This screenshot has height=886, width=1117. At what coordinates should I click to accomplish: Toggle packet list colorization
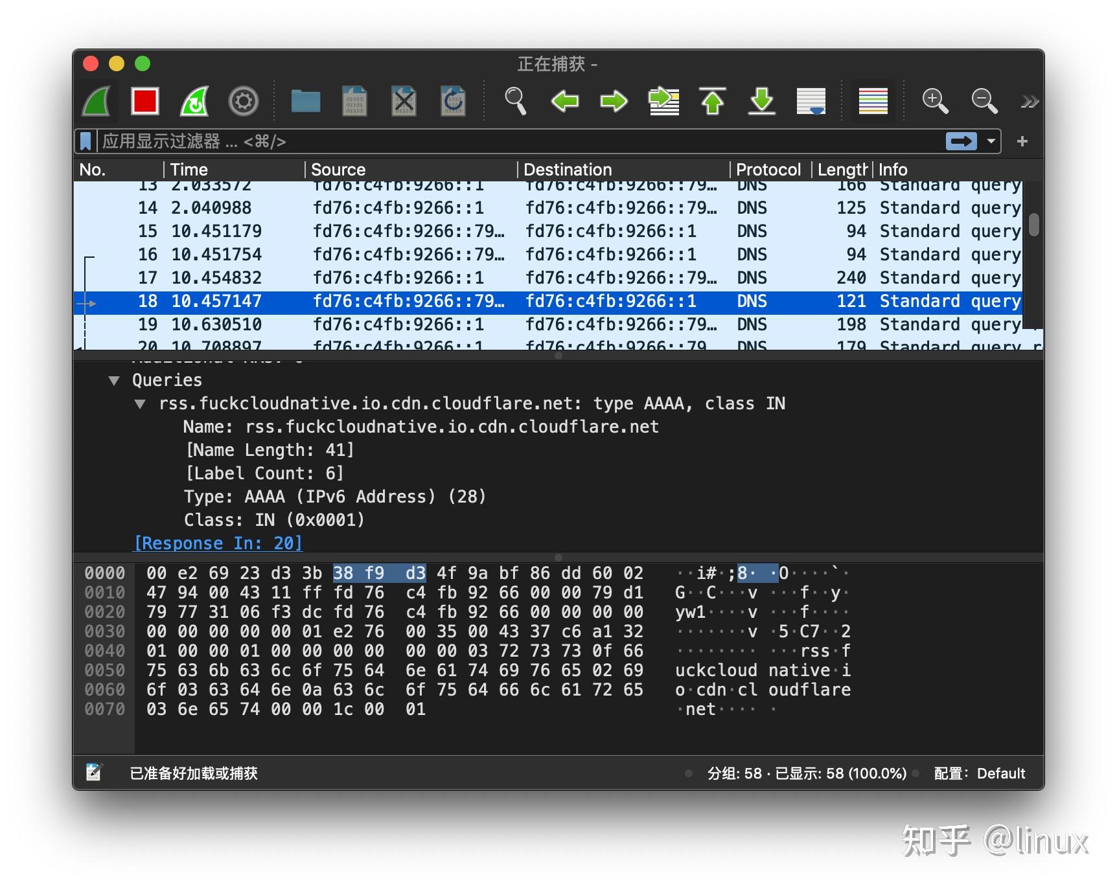point(873,100)
